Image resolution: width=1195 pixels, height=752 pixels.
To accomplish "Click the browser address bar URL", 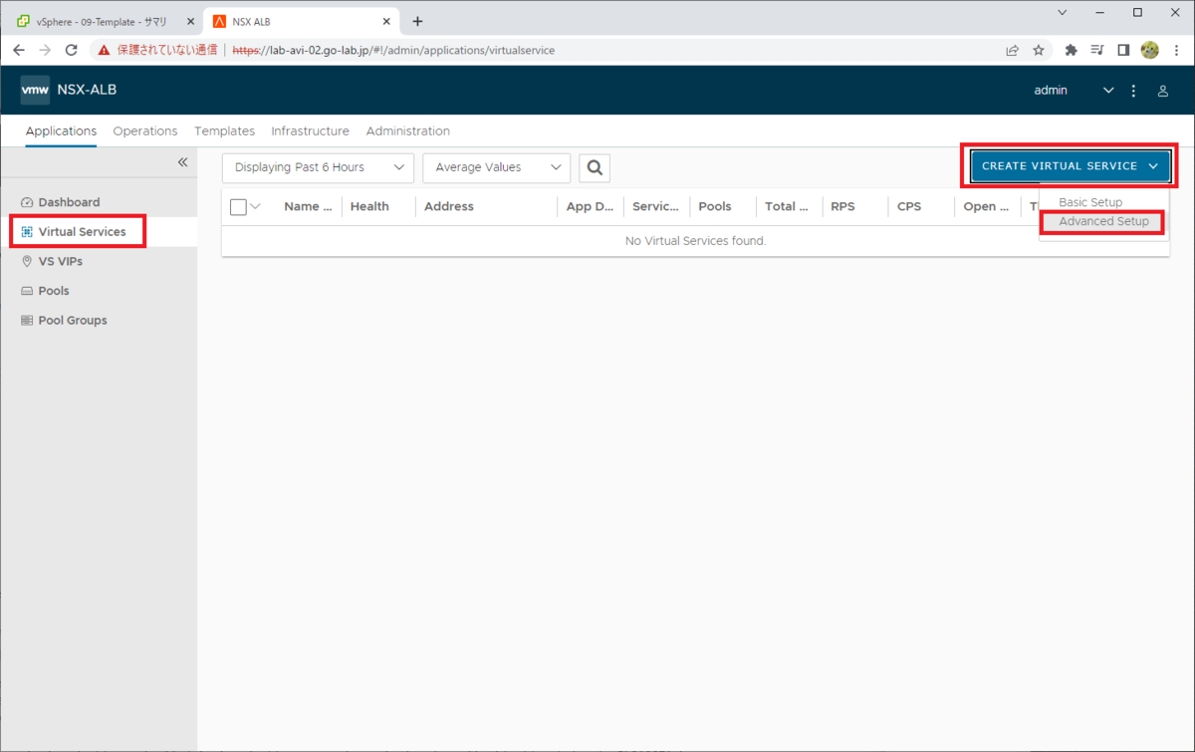I will click(393, 50).
